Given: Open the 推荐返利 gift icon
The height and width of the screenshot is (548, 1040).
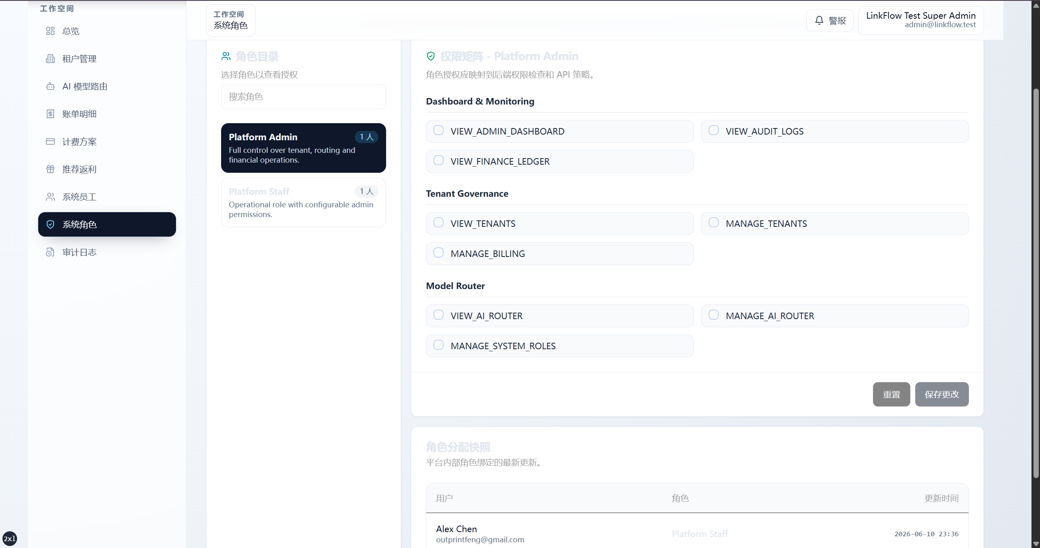Looking at the screenshot, I should pyautogui.click(x=50, y=169).
